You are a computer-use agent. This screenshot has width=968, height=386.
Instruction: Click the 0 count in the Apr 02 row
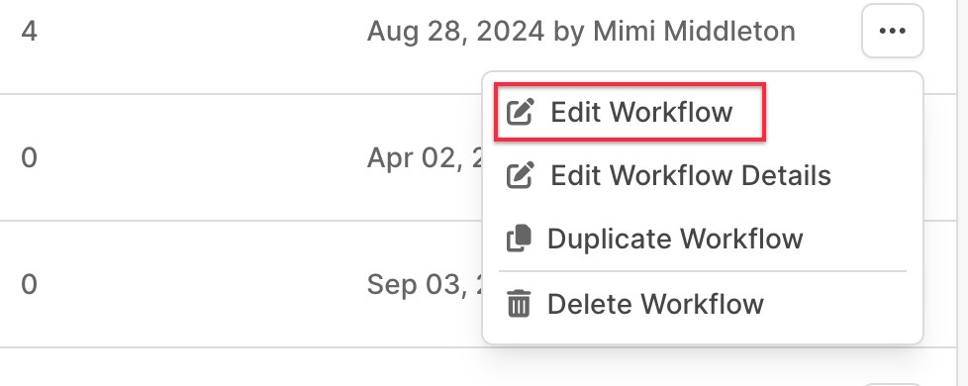(29, 157)
